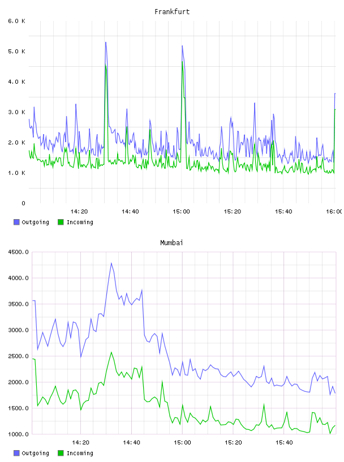Click the 0 axis label on Frankfurt chart
This screenshot has width=344, height=462.
click(x=23, y=203)
